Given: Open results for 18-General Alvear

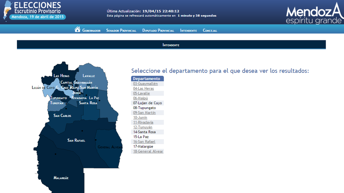Looking at the screenshot, I should click(x=148, y=151).
